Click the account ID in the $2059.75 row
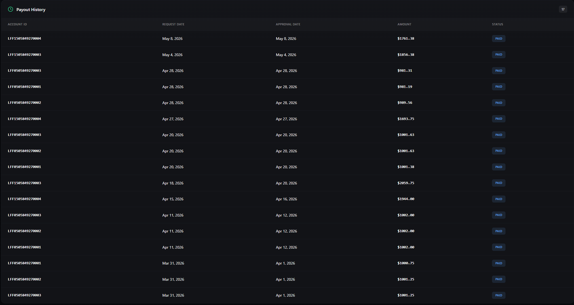The image size is (574, 305). tap(24, 183)
